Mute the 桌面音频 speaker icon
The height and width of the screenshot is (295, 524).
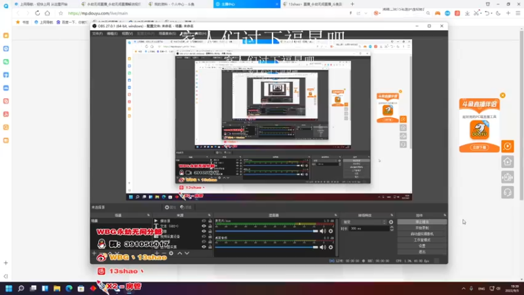322,247
